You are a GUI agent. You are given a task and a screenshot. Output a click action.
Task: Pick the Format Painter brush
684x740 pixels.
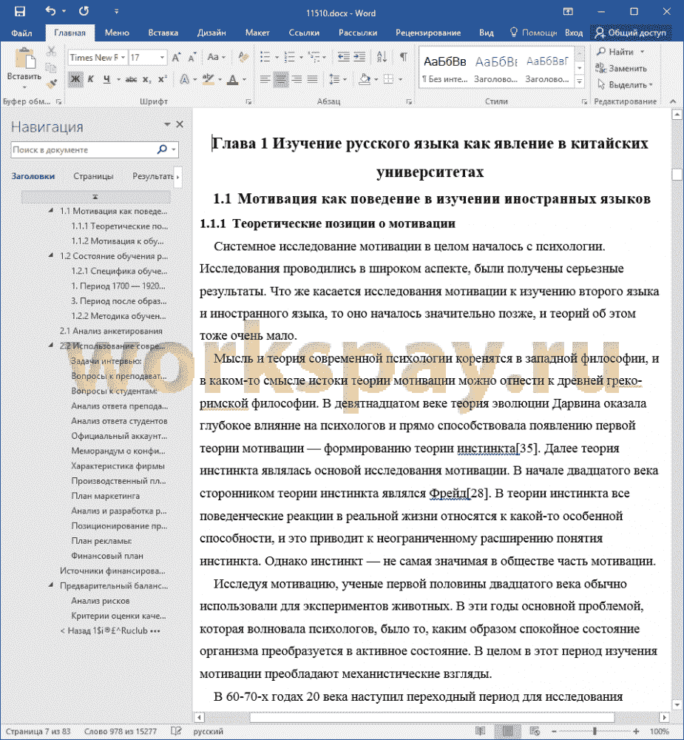point(51,84)
